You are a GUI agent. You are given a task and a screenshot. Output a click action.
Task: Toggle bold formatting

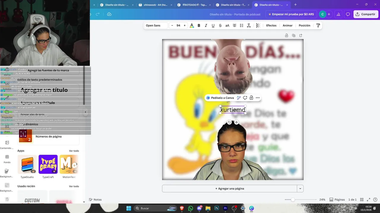(x=199, y=25)
